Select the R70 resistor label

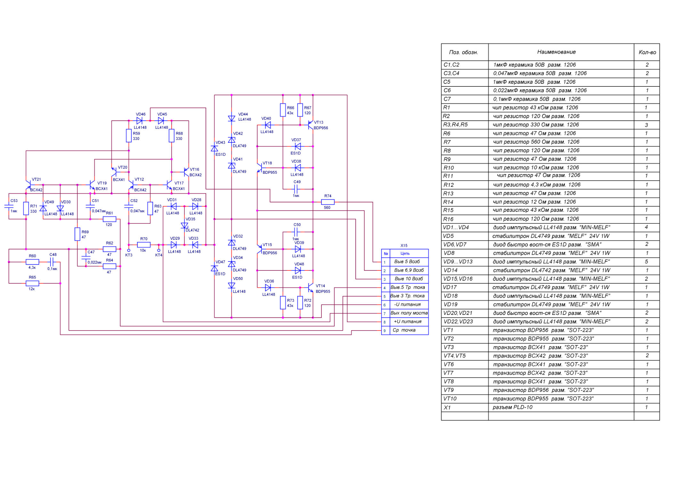pyautogui.click(x=144, y=239)
